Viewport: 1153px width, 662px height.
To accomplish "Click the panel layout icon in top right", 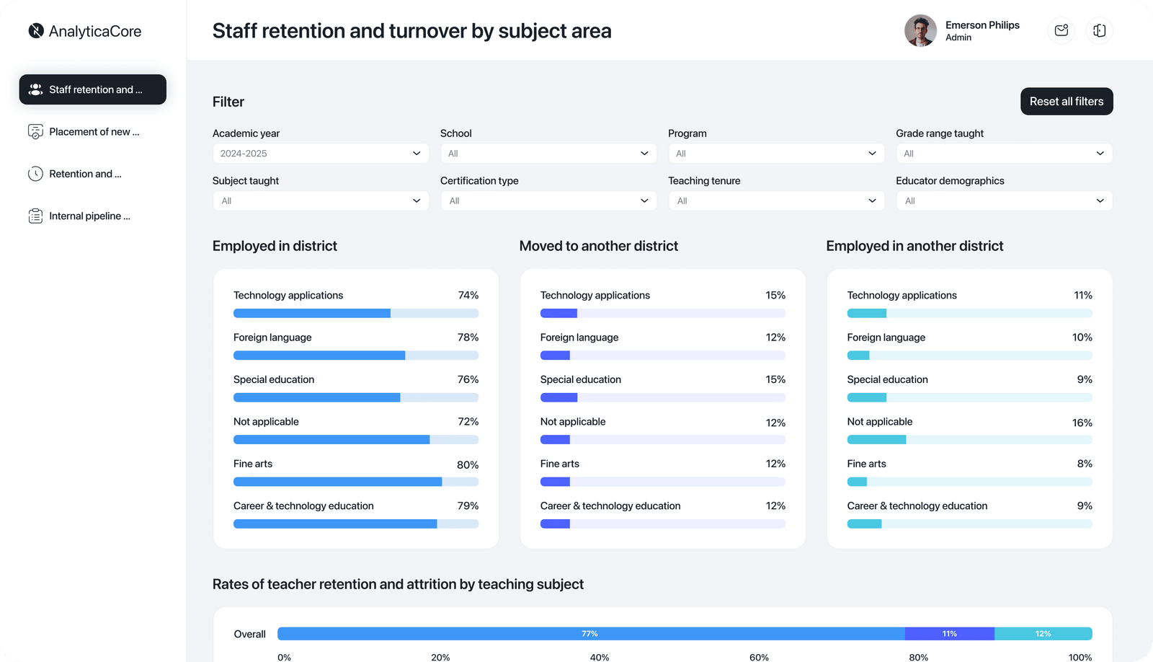I will (1099, 30).
